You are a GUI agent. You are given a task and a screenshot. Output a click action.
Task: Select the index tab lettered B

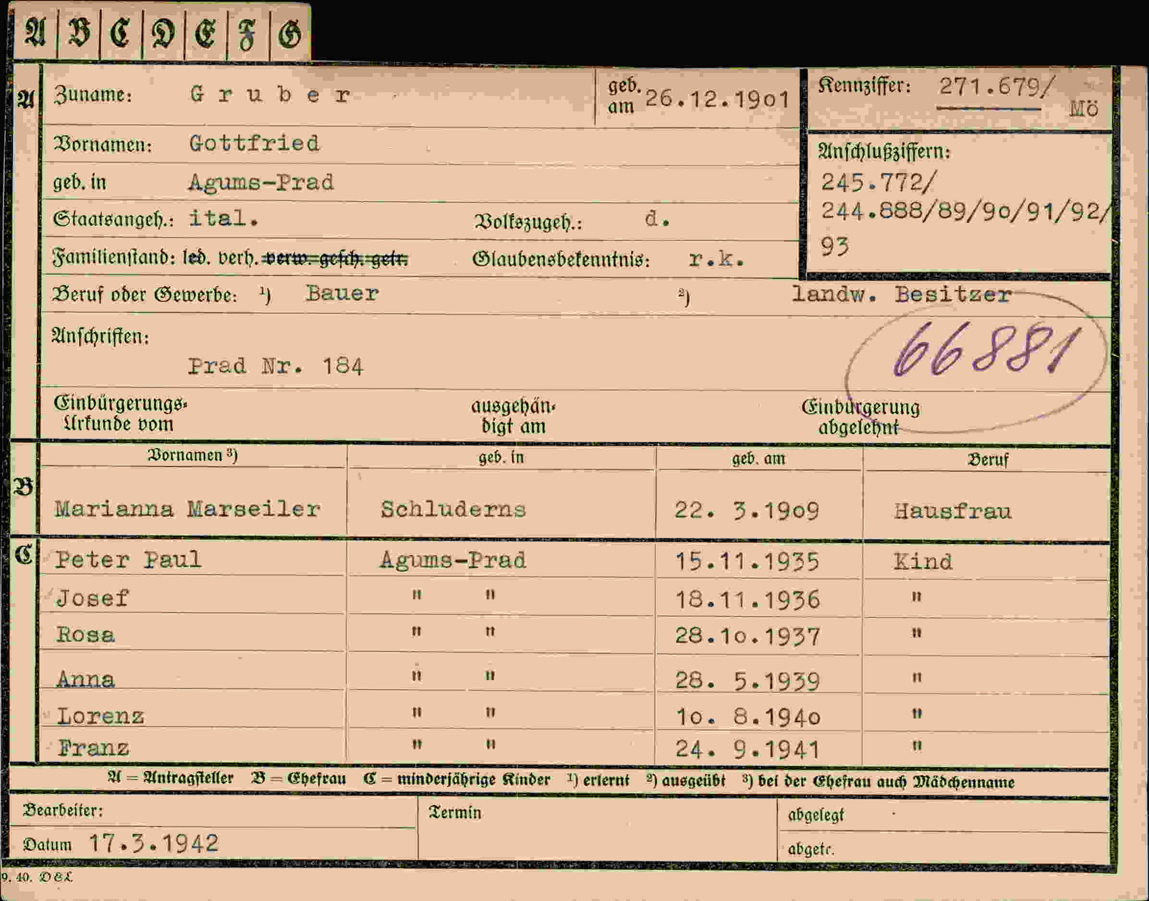[79, 33]
